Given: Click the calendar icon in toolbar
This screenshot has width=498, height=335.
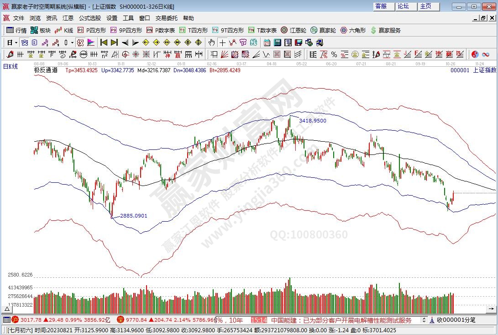Looking at the screenshot, I should coord(267,43).
